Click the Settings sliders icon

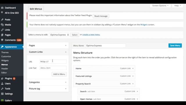(2, 94)
